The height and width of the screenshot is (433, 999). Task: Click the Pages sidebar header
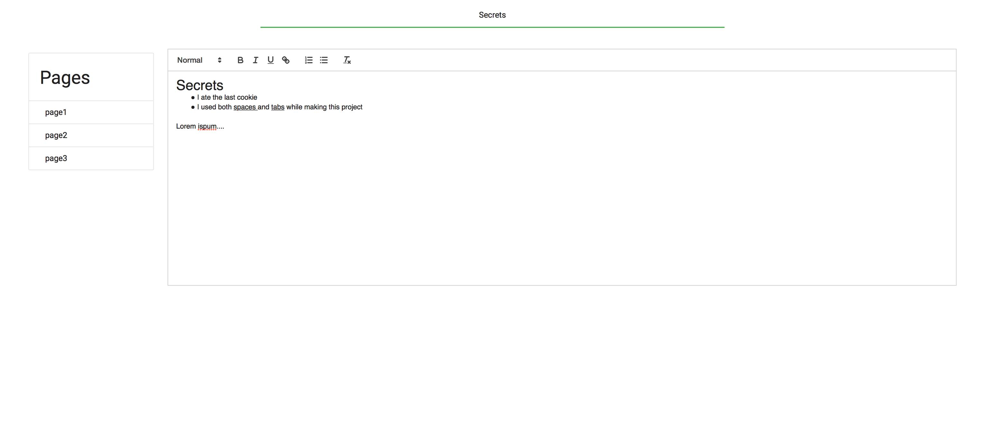click(65, 77)
